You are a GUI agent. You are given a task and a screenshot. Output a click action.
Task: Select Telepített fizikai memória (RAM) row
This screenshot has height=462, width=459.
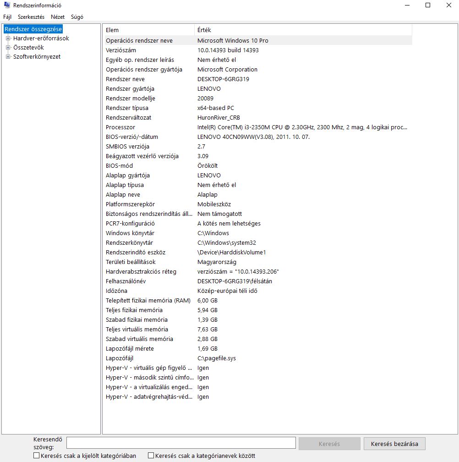click(x=258, y=300)
